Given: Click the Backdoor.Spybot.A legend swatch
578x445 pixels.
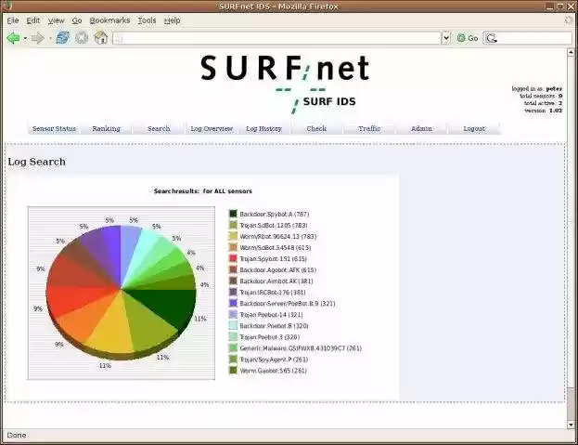Looking at the screenshot, I should click(233, 214).
